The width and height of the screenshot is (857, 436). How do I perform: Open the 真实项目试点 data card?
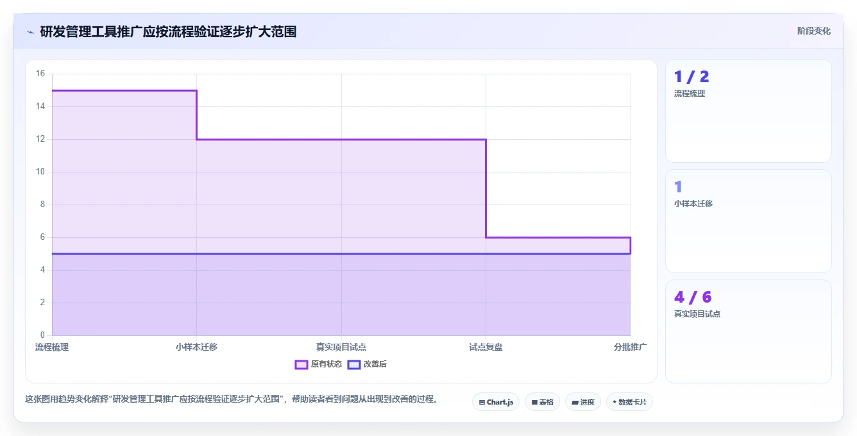pyautogui.click(x=749, y=331)
